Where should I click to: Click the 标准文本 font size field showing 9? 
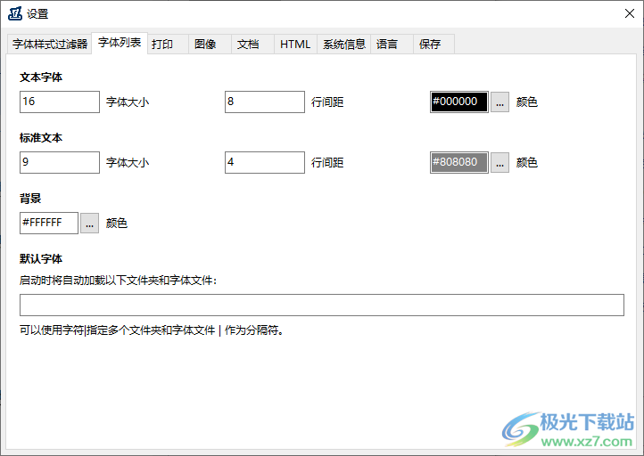click(x=60, y=162)
